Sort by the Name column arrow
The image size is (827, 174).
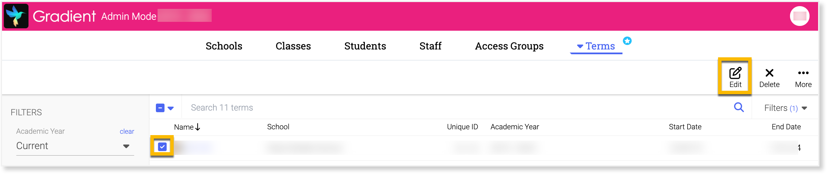198,127
